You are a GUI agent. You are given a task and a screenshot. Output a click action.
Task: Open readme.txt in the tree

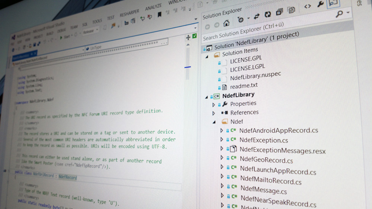pos(244,86)
